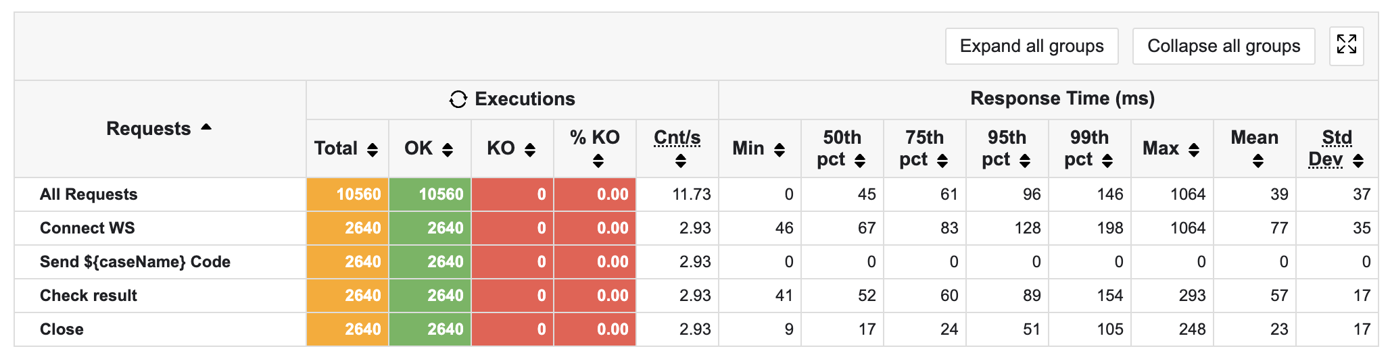Image resolution: width=1390 pixels, height=355 pixels.
Task: Sort by OK column arrows
Action: (448, 150)
